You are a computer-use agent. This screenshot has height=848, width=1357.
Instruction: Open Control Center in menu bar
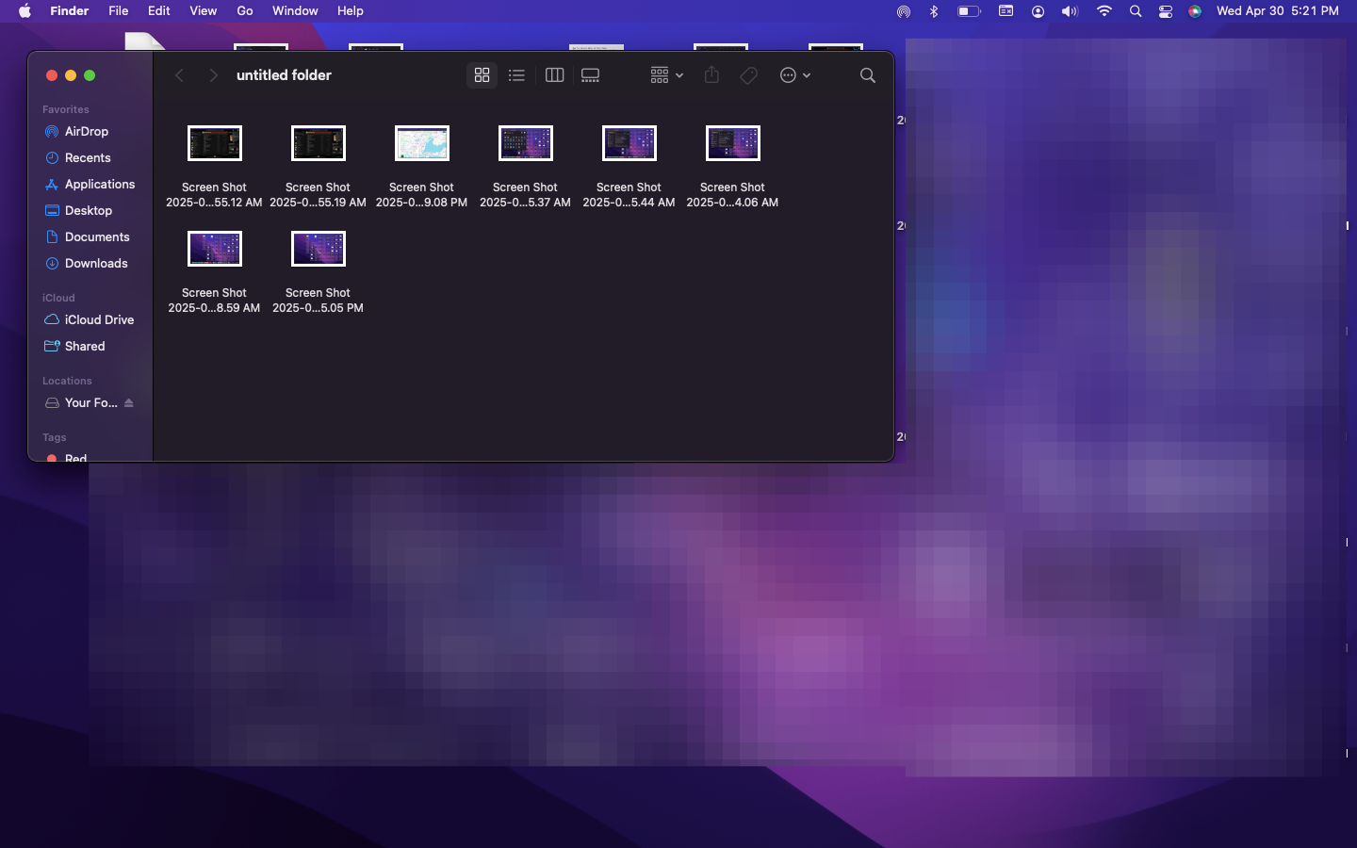pos(1166,11)
